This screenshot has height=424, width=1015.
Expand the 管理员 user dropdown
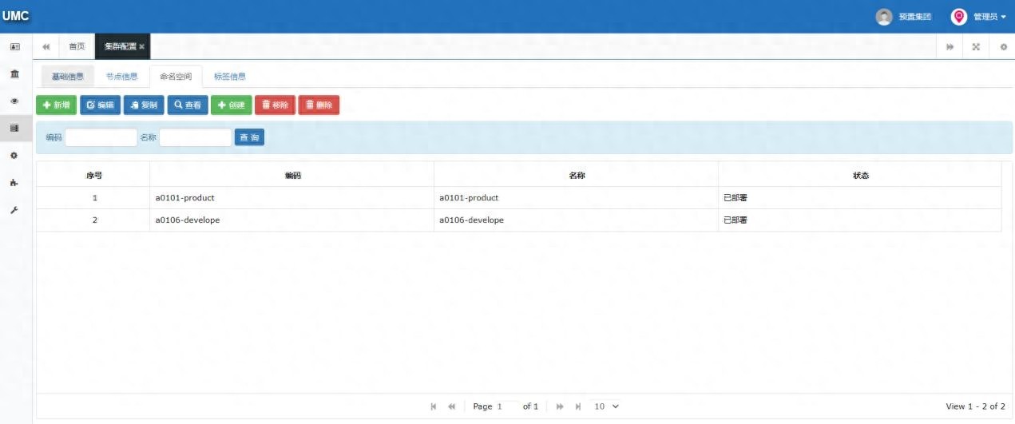coord(978,17)
